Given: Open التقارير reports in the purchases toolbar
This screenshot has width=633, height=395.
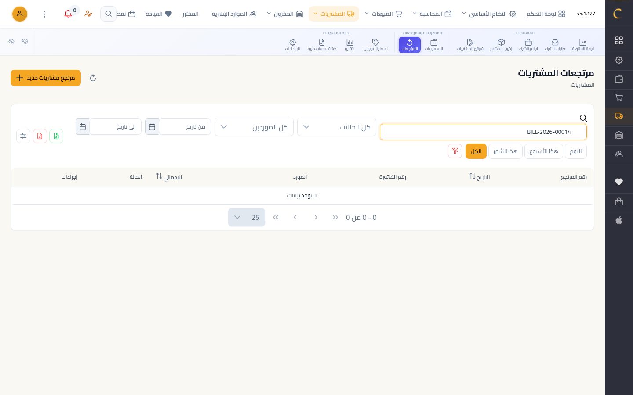Looking at the screenshot, I should (350, 45).
